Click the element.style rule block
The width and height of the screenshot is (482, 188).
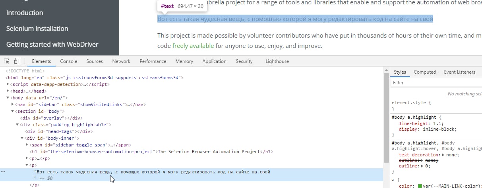[411, 105]
